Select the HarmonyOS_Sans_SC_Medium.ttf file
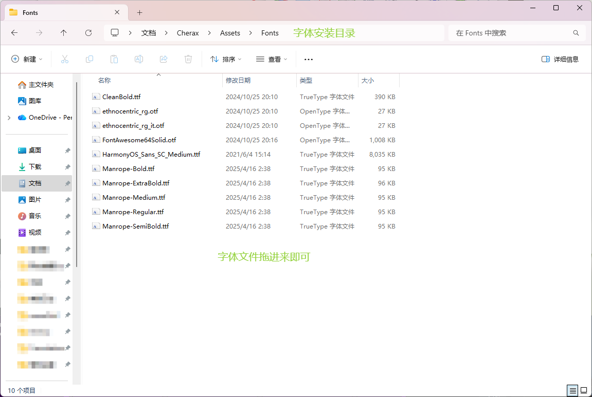Image resolution: width=592 pixels, height=397 pixels. [x=151, y=155]
